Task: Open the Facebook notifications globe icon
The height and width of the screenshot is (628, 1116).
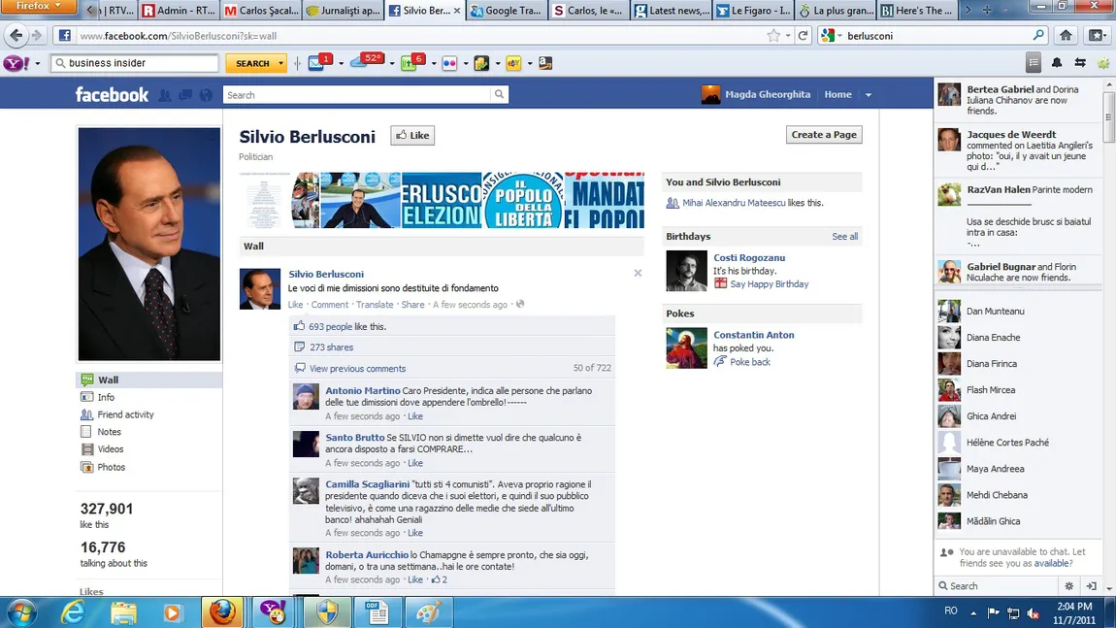Action: (x=205, y=95)
